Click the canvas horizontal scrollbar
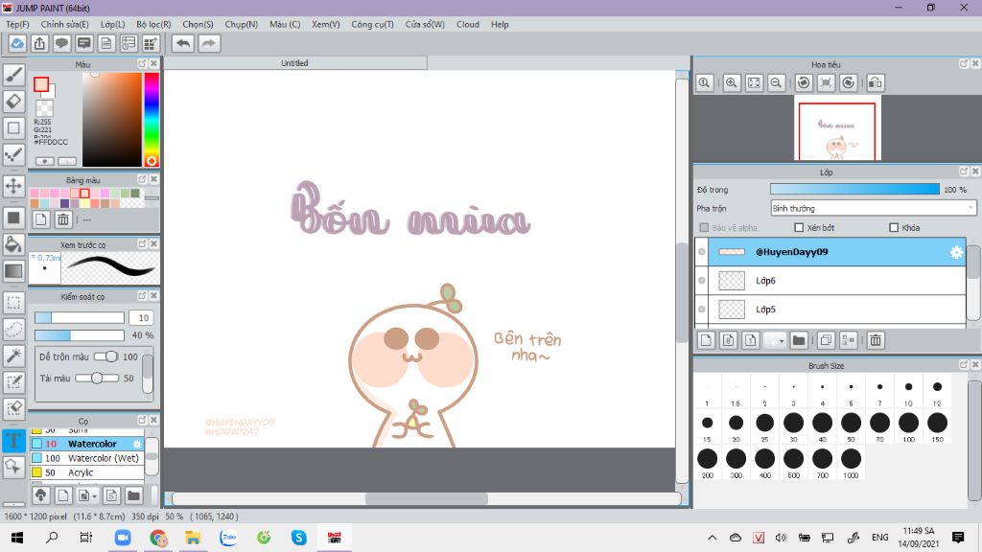Screen dimensions: 982x552 pos(426,498)
